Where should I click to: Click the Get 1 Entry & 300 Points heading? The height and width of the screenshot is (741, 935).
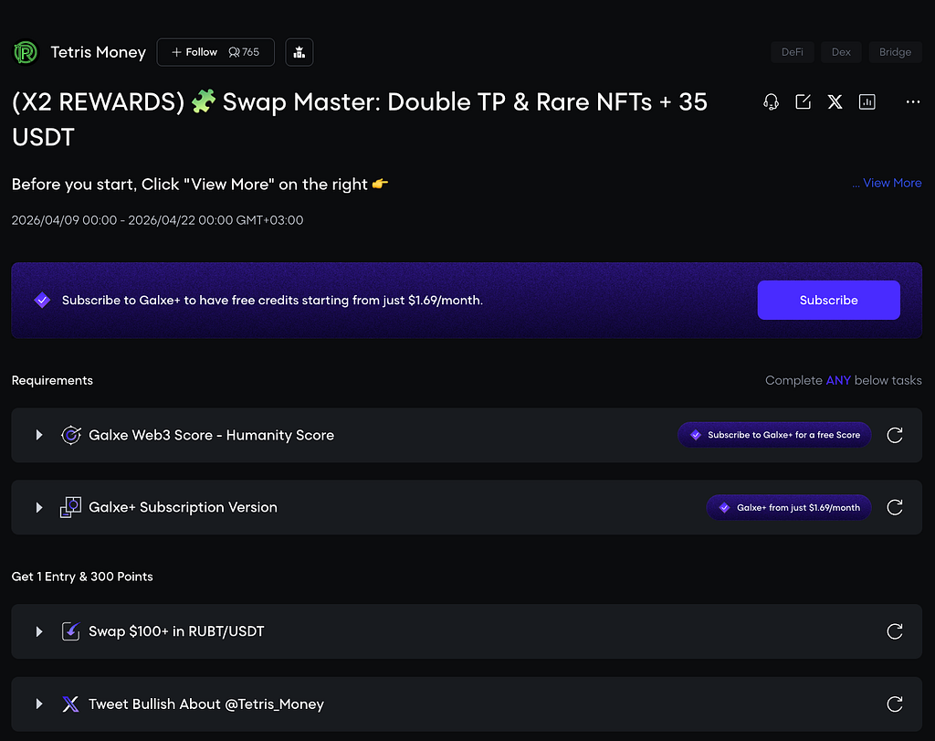pos(82,577)
